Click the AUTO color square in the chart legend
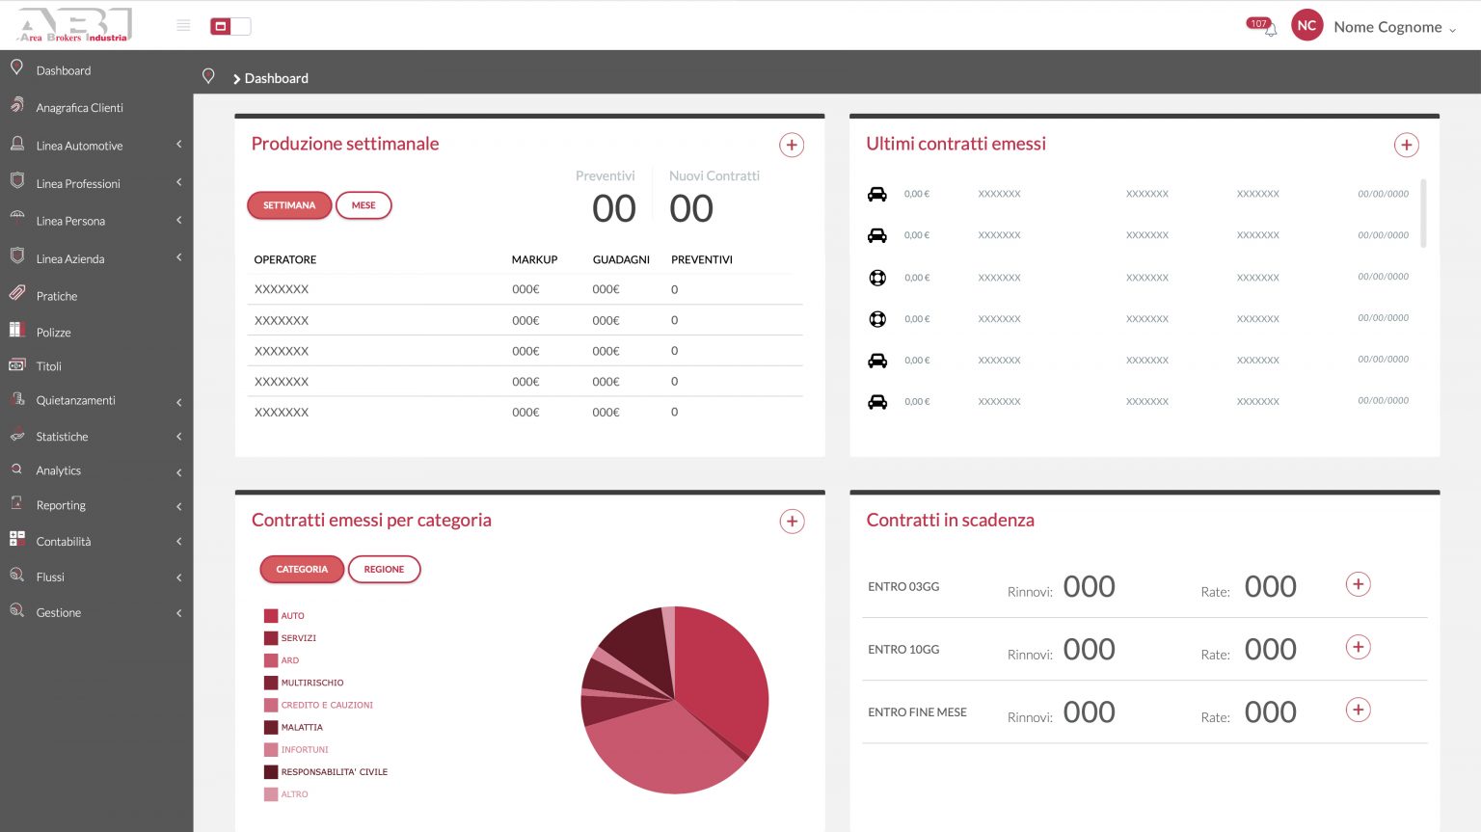The width and height of the screenshot is (1481, 832). tap(271, 615)
